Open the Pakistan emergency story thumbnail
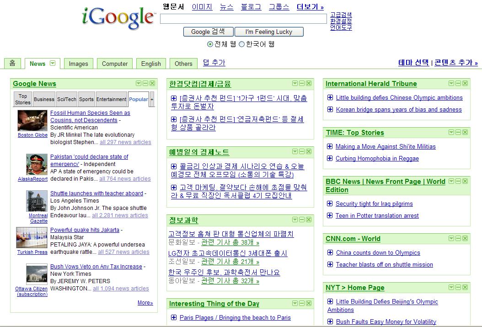 (37, 165)
